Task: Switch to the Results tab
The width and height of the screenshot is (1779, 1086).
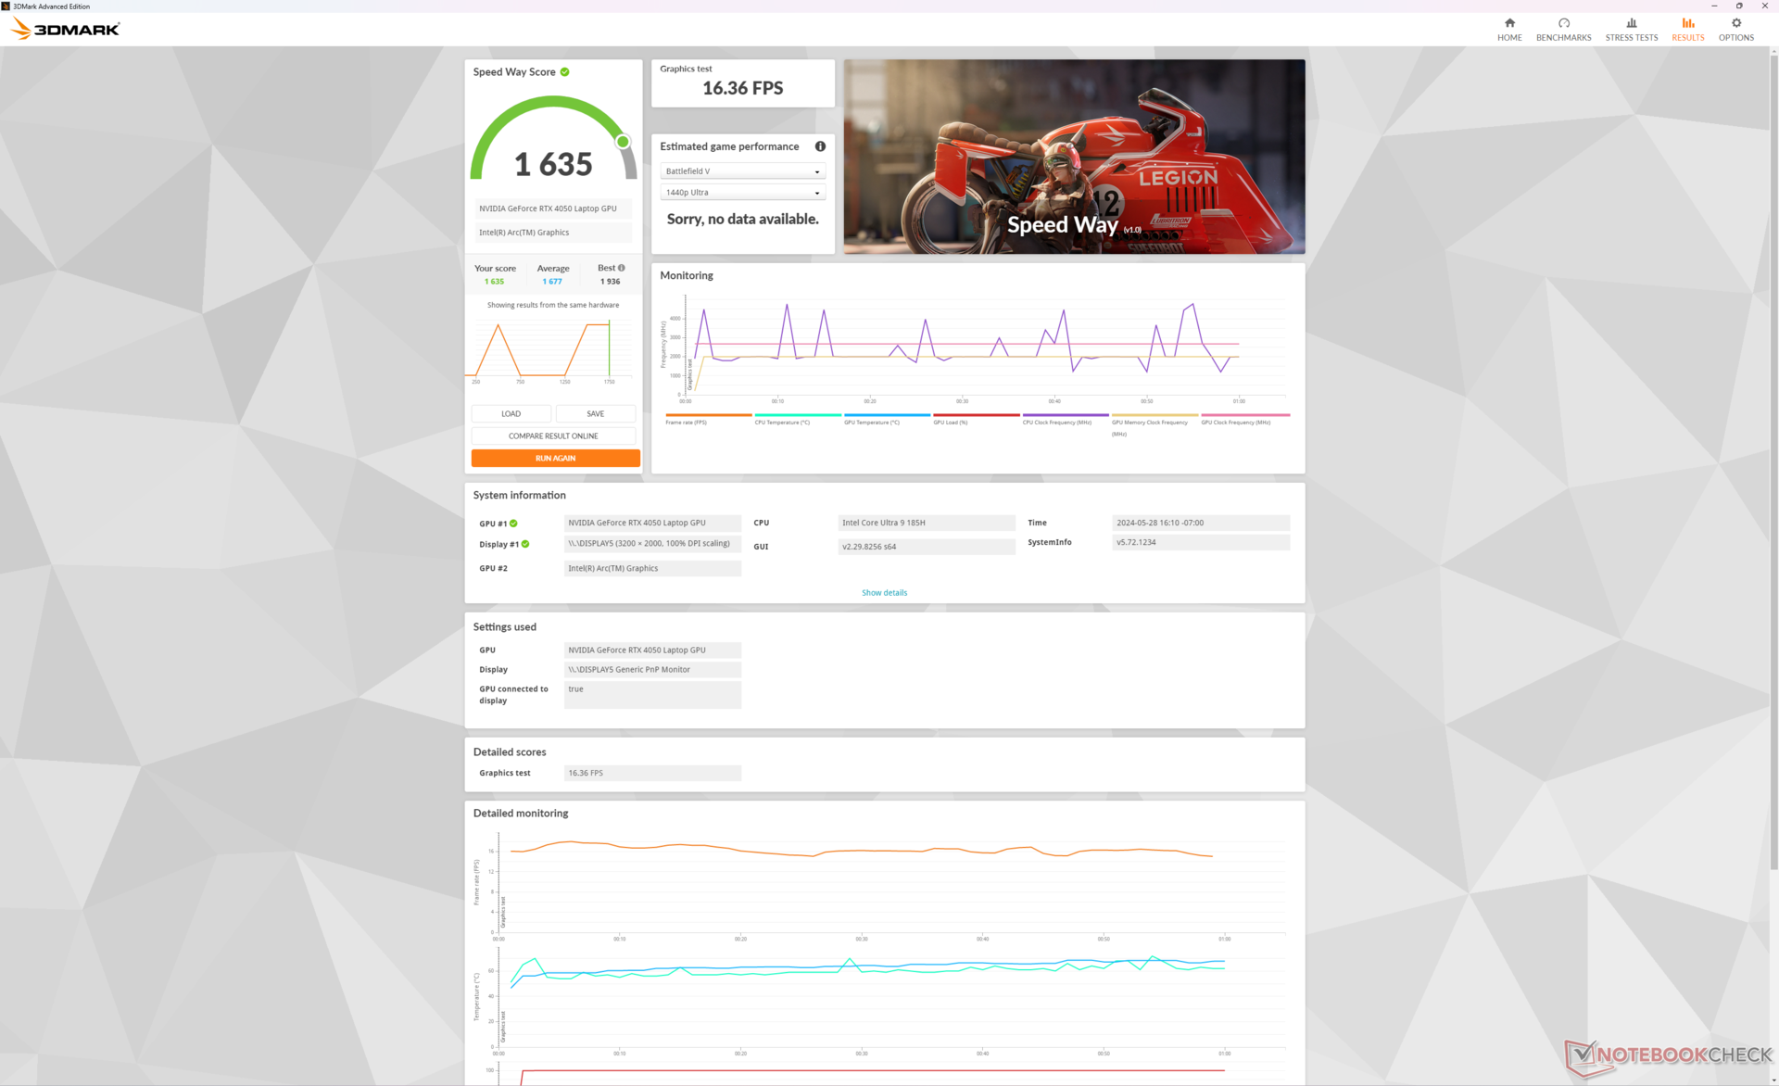Action: (x=1687, y=29)
